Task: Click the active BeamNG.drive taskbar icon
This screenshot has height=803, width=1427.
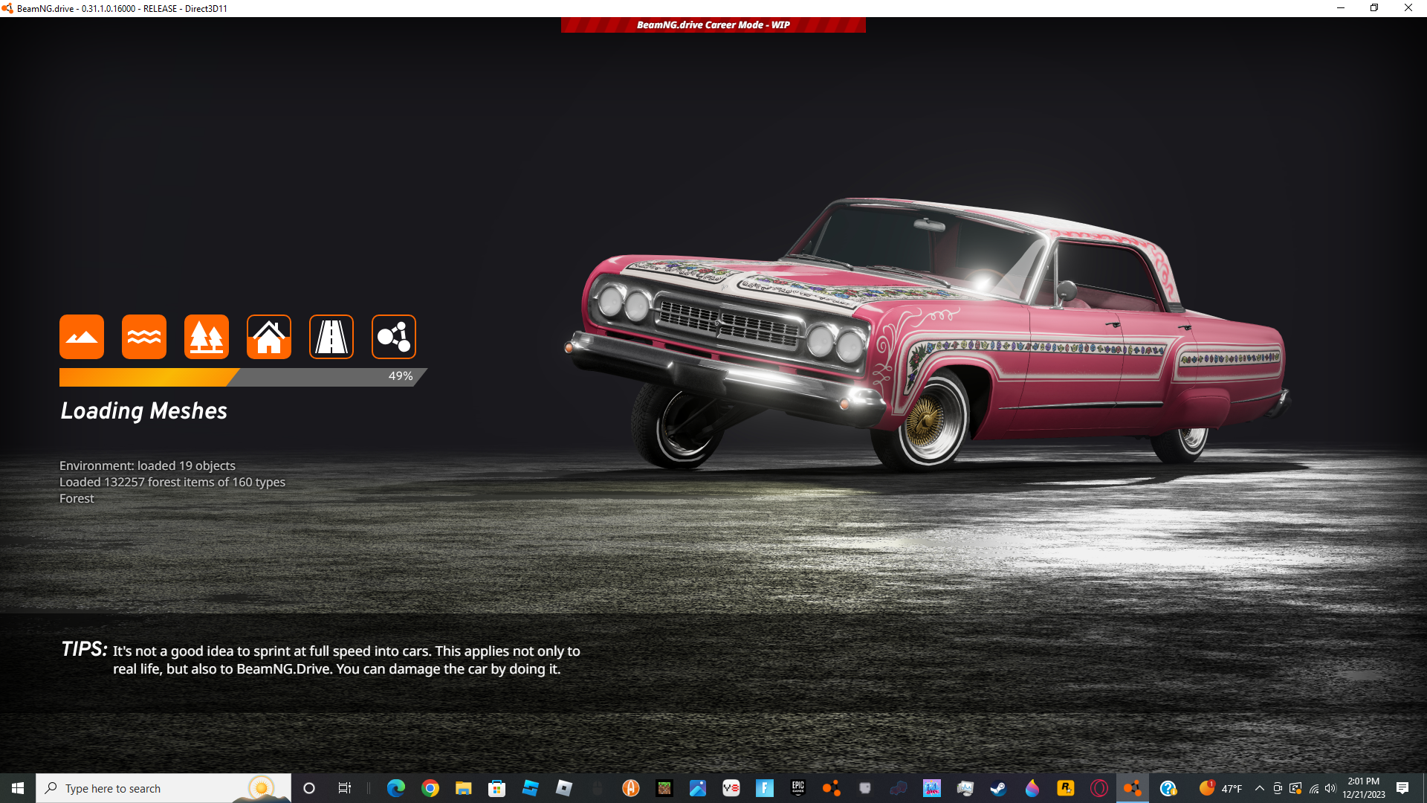Action: 1133,788
